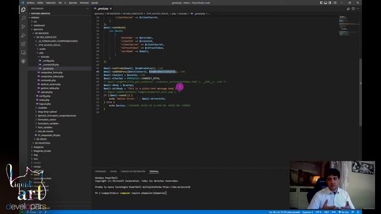Image resolution: width=381 pixels, height=214 pixels.
Task: Toggle the bottom panel visibility
Action: tap(326, 2)
